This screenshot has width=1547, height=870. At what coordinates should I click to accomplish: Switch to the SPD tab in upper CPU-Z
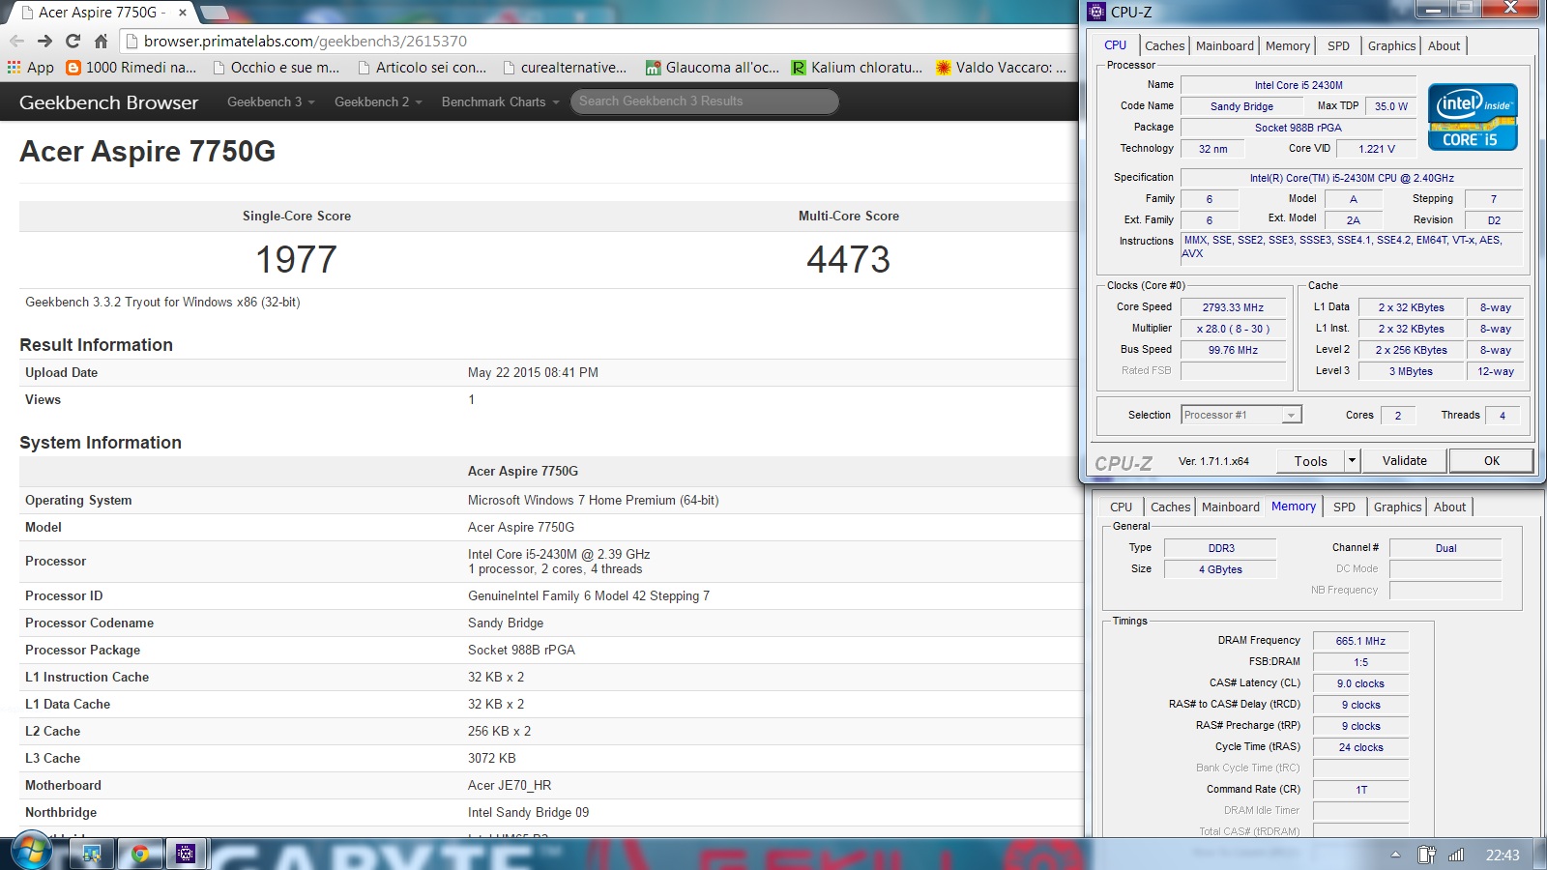(1338, 45)
